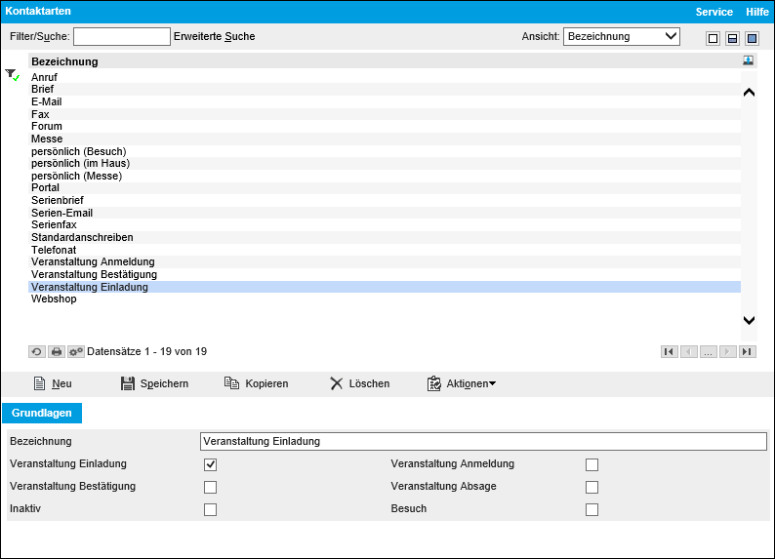Viewport: 775px width, 559px height.
Task: Click the filter funnel icon beside list
Action: coord(13,74)
